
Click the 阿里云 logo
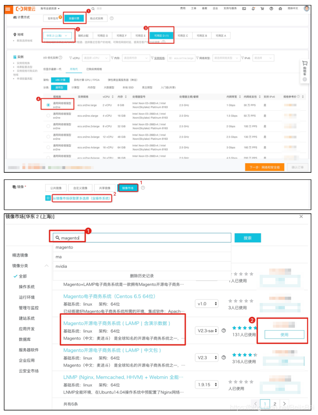(x=25, y=9)
